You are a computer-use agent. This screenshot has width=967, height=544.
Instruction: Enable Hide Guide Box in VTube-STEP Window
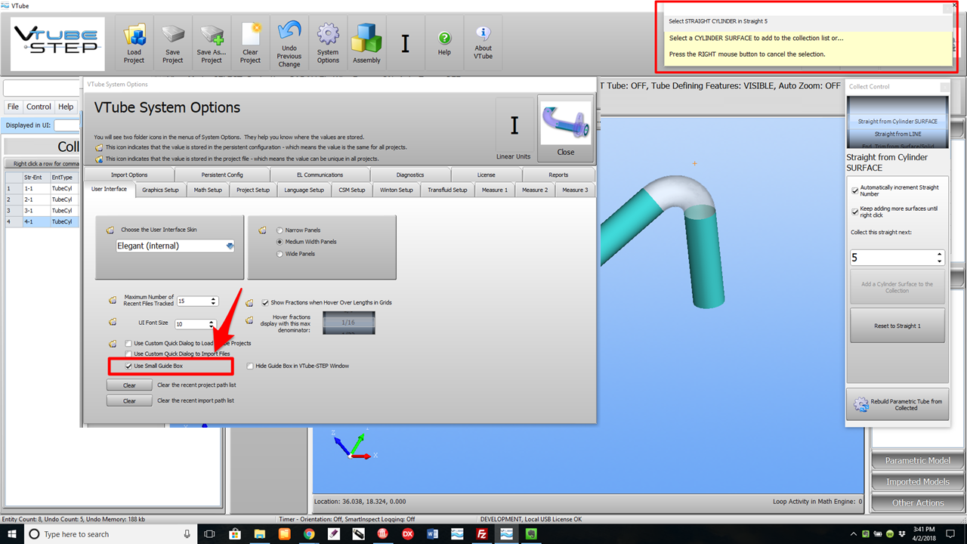250,366
